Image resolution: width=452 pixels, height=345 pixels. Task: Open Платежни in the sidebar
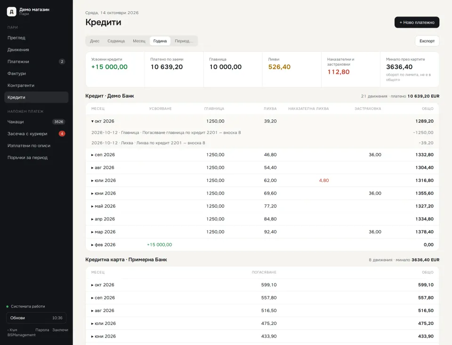(x=36, y=62)
